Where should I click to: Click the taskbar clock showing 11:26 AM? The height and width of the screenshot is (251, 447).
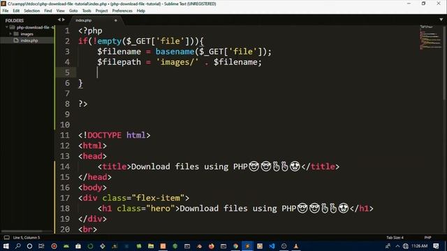pyautogui.click(x=419, y=246)
